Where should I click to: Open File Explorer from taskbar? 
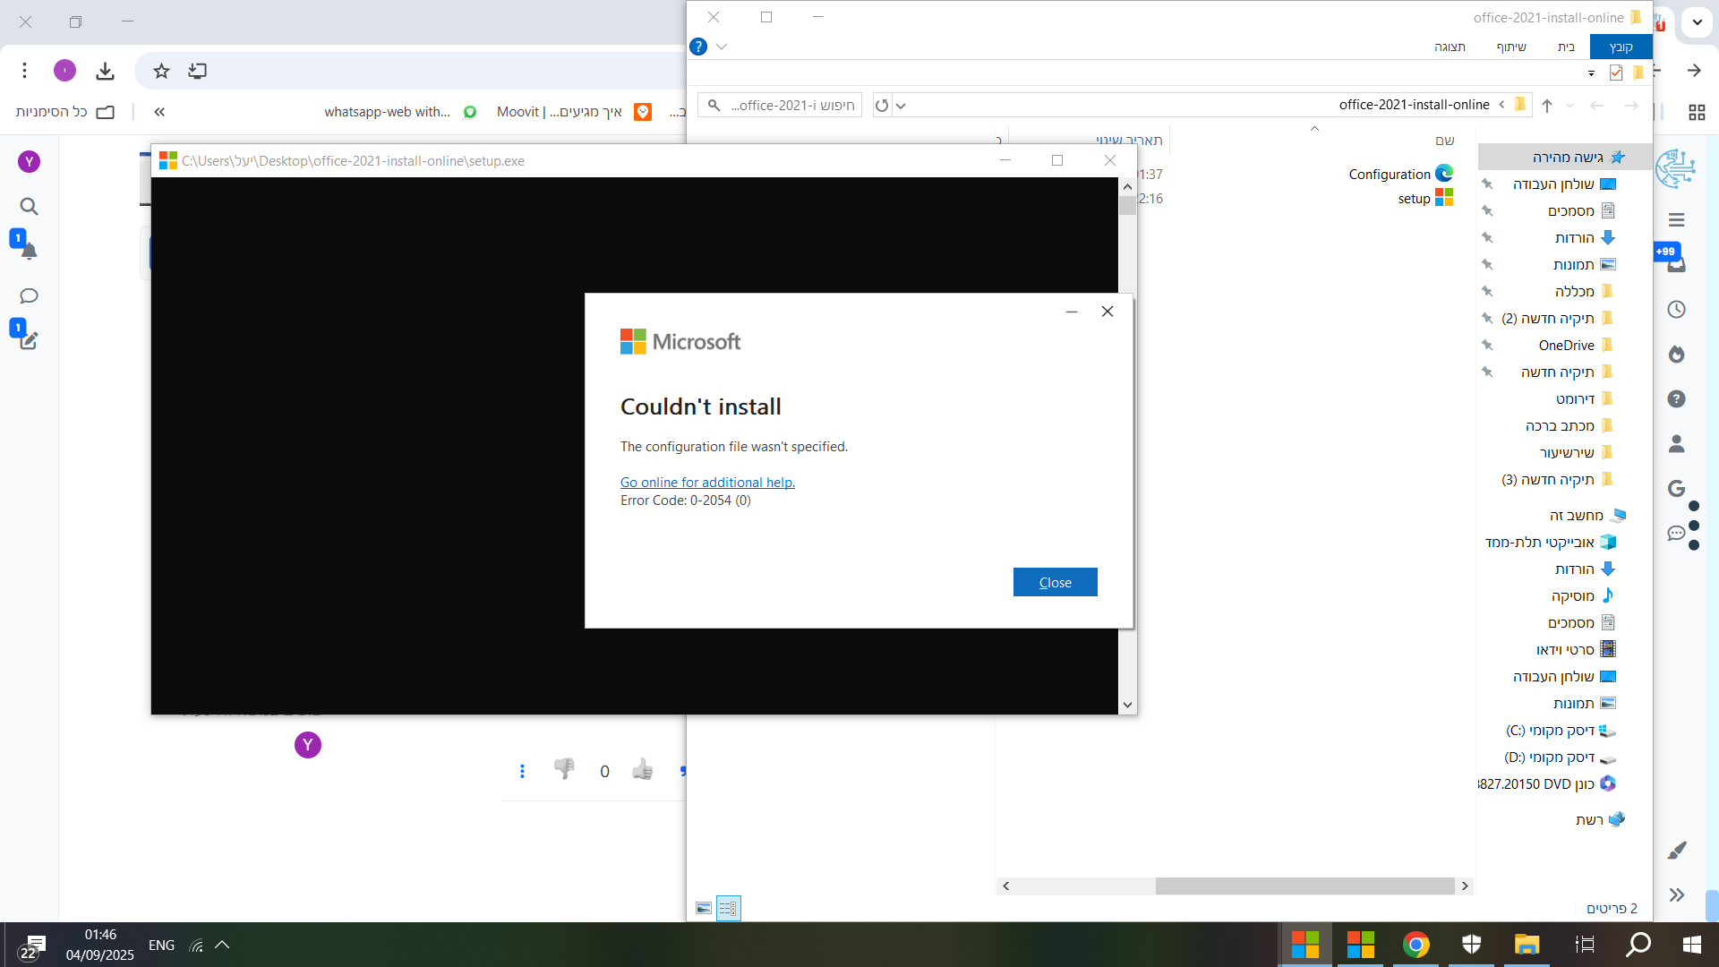pos(1527,945)
